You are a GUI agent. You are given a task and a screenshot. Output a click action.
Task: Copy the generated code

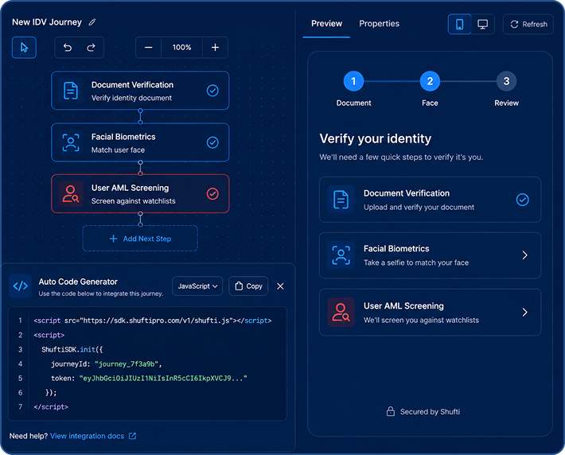coord(248,286)
